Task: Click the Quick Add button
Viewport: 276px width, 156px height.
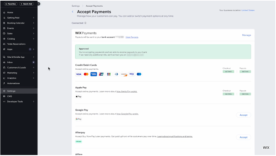Action: (x=26, y=4)
